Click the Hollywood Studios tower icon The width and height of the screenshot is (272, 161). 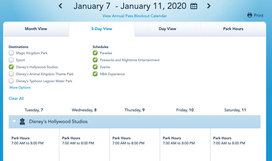point(22,122)
